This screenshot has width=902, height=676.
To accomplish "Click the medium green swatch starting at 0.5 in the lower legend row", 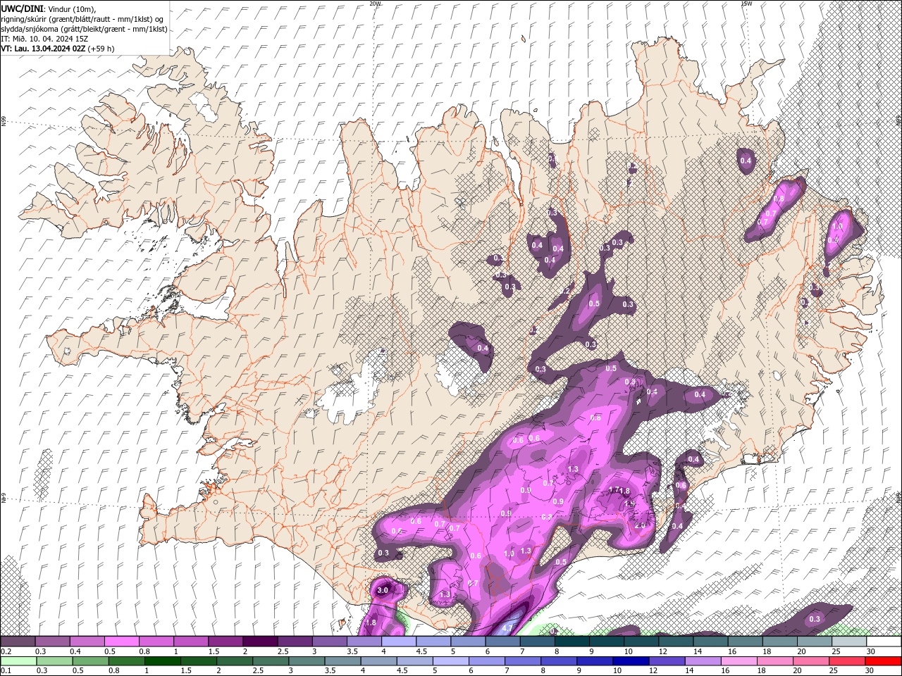I will (x=91, y=661).
